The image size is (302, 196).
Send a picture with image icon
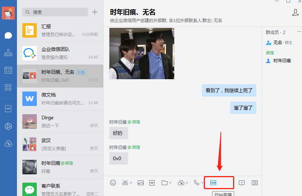[x=141, y=183]
